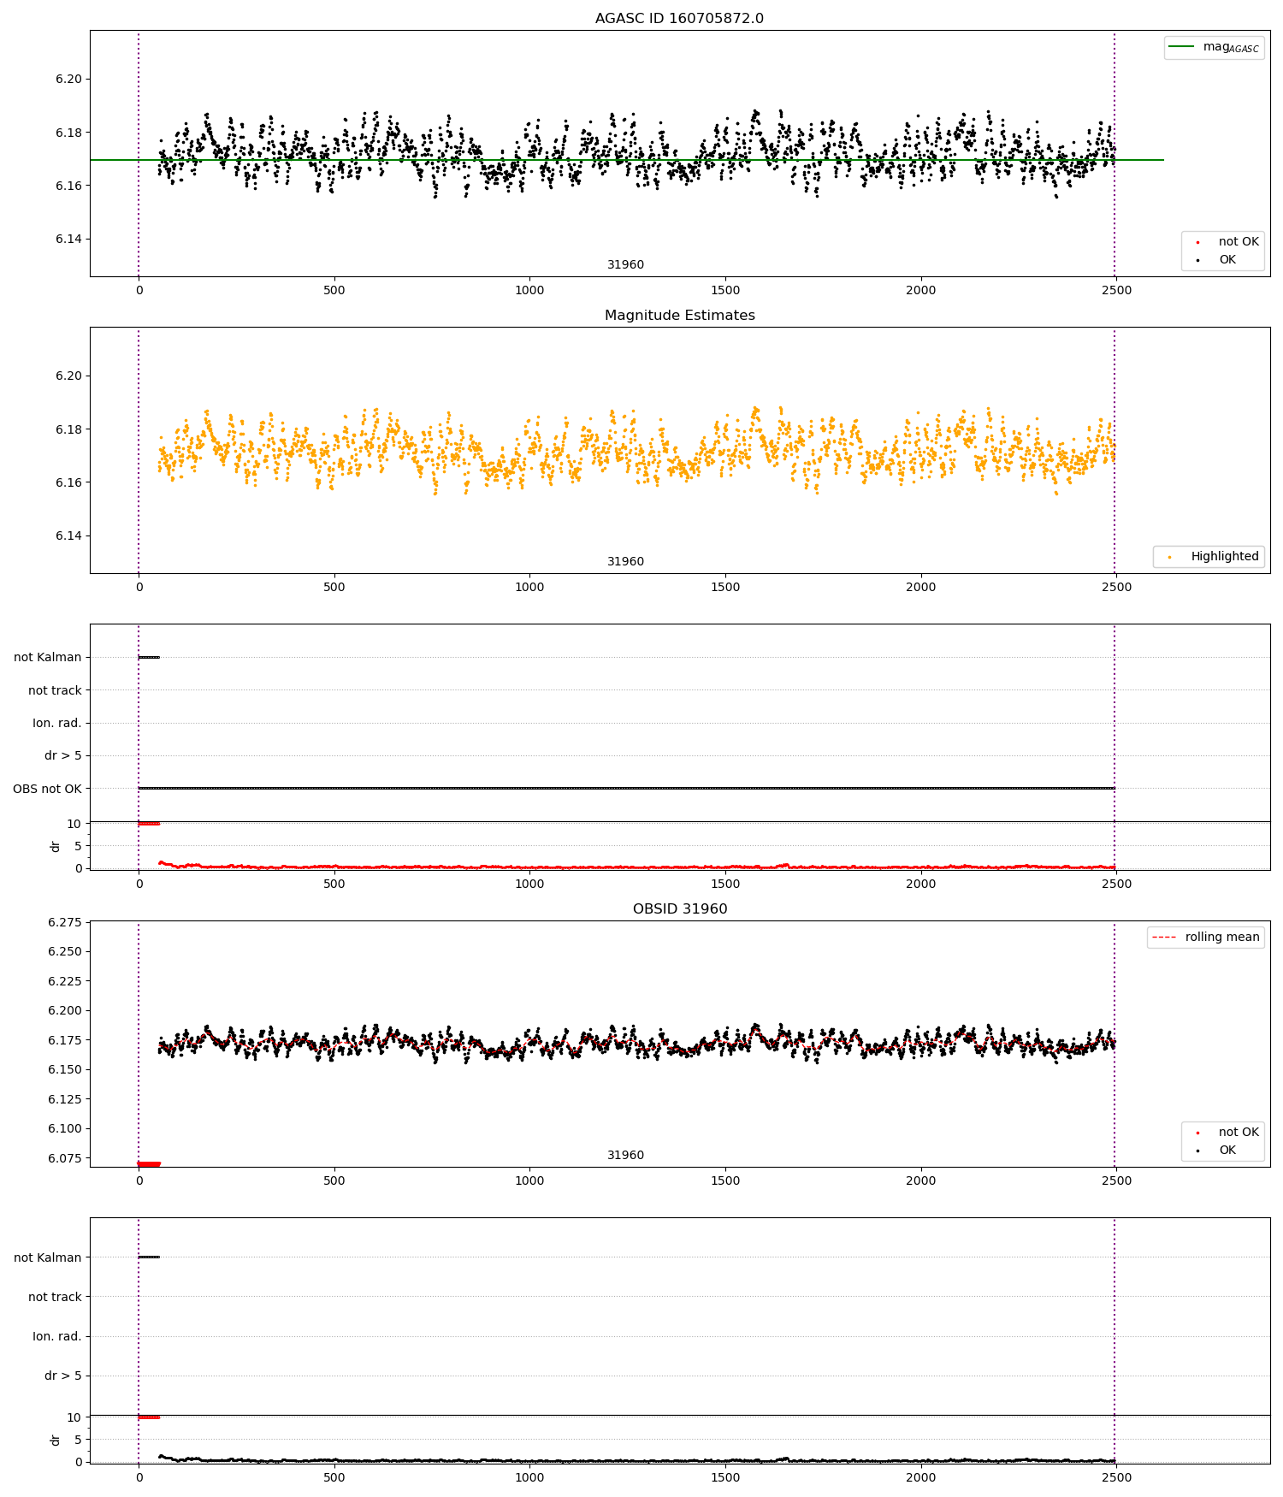
Task: Select the 'rolling mean' legend entry
Action: (x=1207, y=937)
